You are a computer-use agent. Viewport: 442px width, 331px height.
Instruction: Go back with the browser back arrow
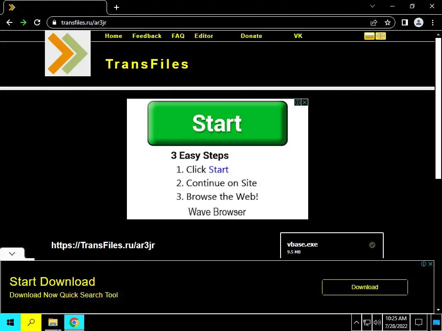[9, 22]
